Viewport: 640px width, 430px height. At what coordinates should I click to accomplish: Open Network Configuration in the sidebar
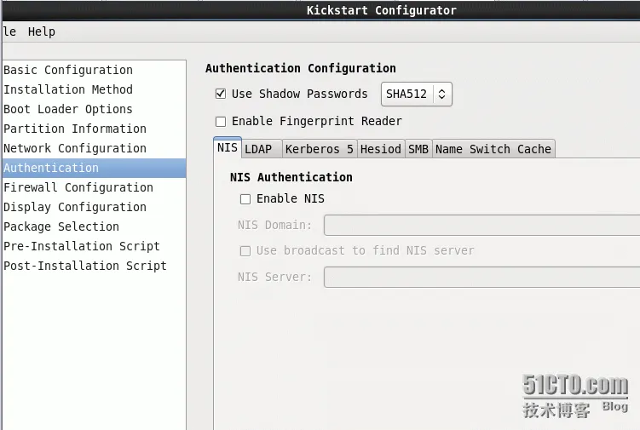pyautogui.click(x=75, y=148)
